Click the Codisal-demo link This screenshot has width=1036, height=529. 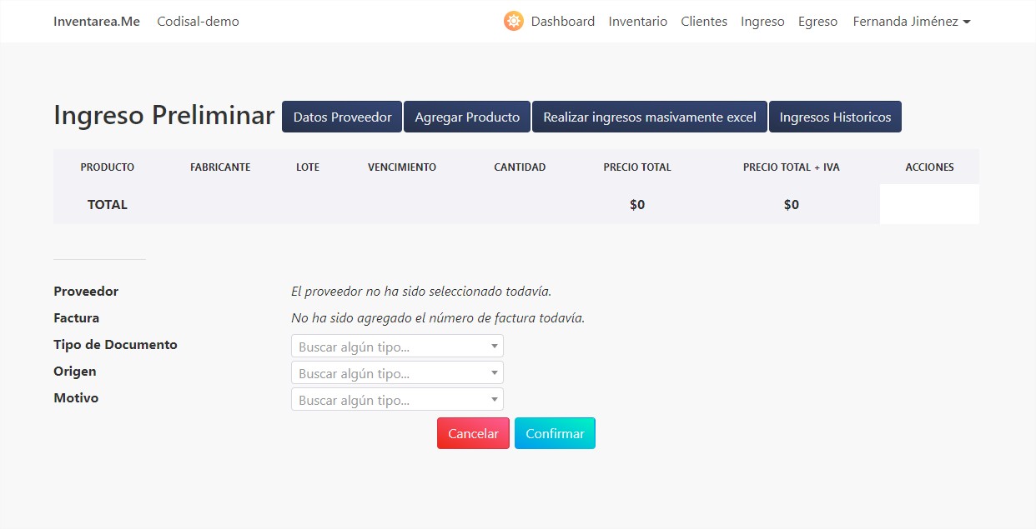198,22
